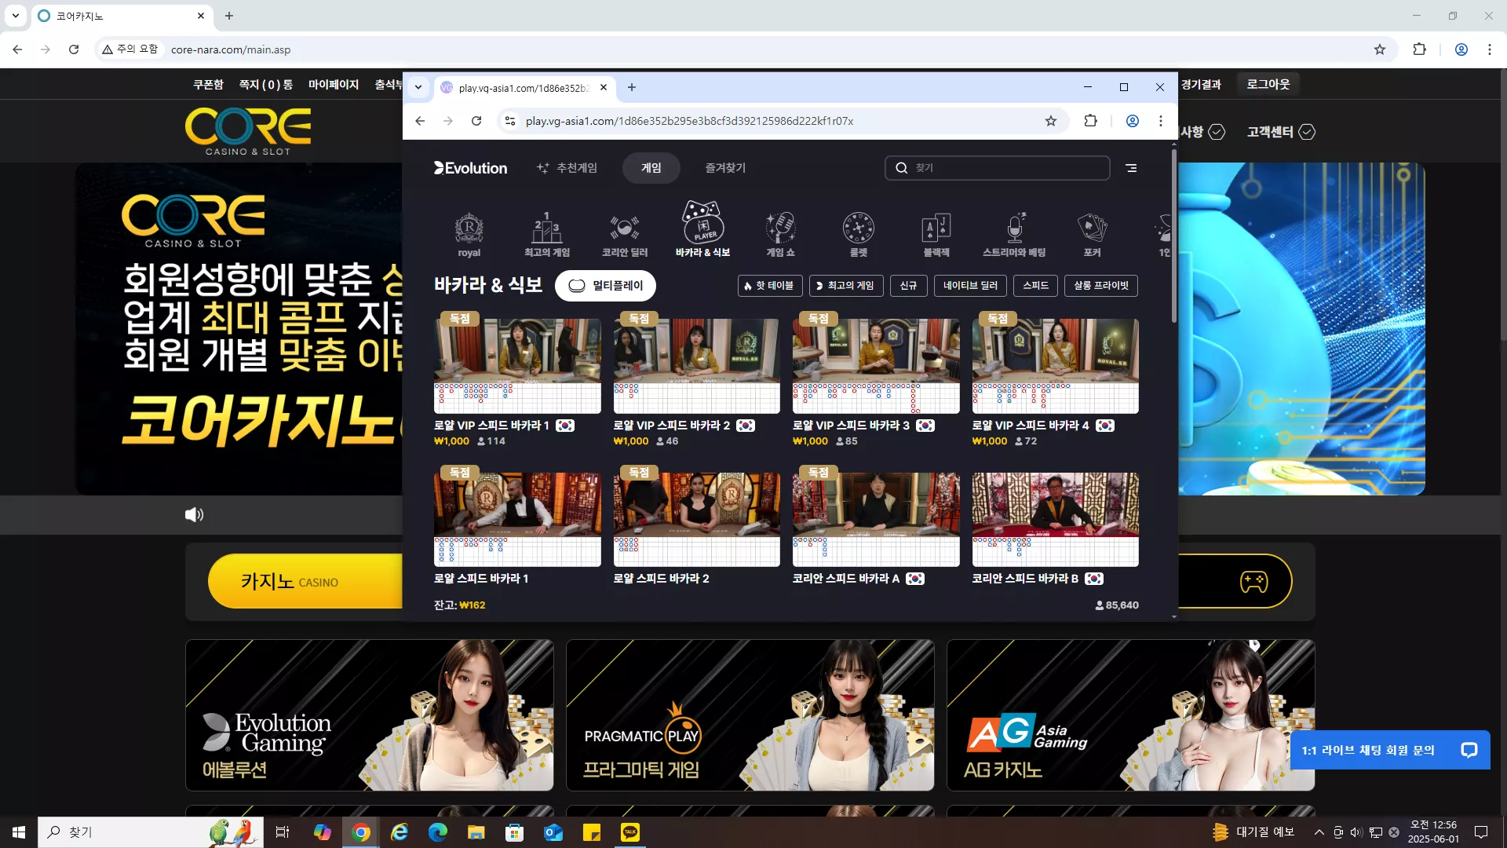Open 마이페이지 in the Core site menu
Screen dimensions: 1507x848
pyautogui.click(x=334, y=84)
